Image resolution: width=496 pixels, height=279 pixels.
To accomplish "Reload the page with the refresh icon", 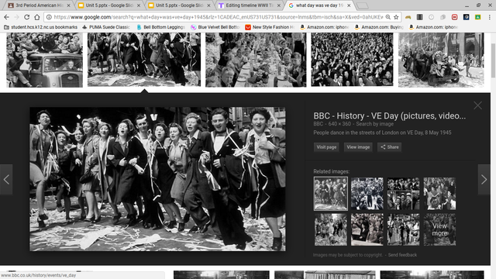I will 27,17.
